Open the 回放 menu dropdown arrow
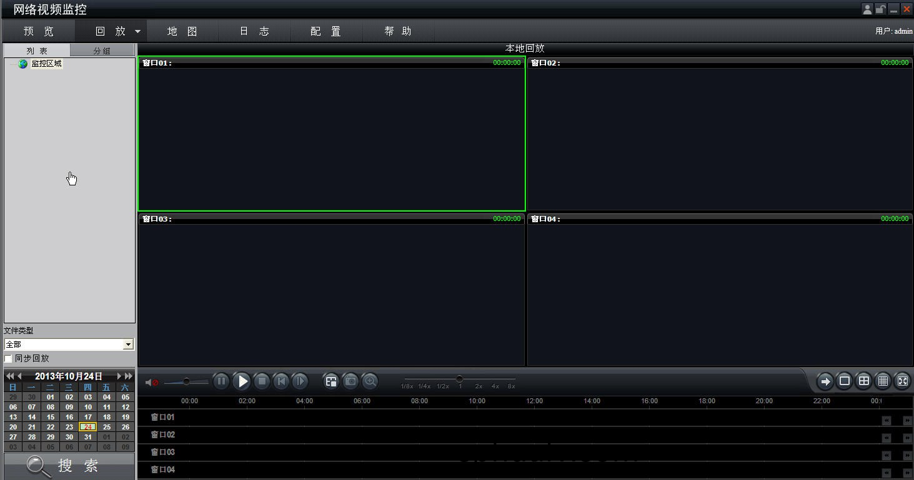The image size is (914, 480). [x=137, y=31]
